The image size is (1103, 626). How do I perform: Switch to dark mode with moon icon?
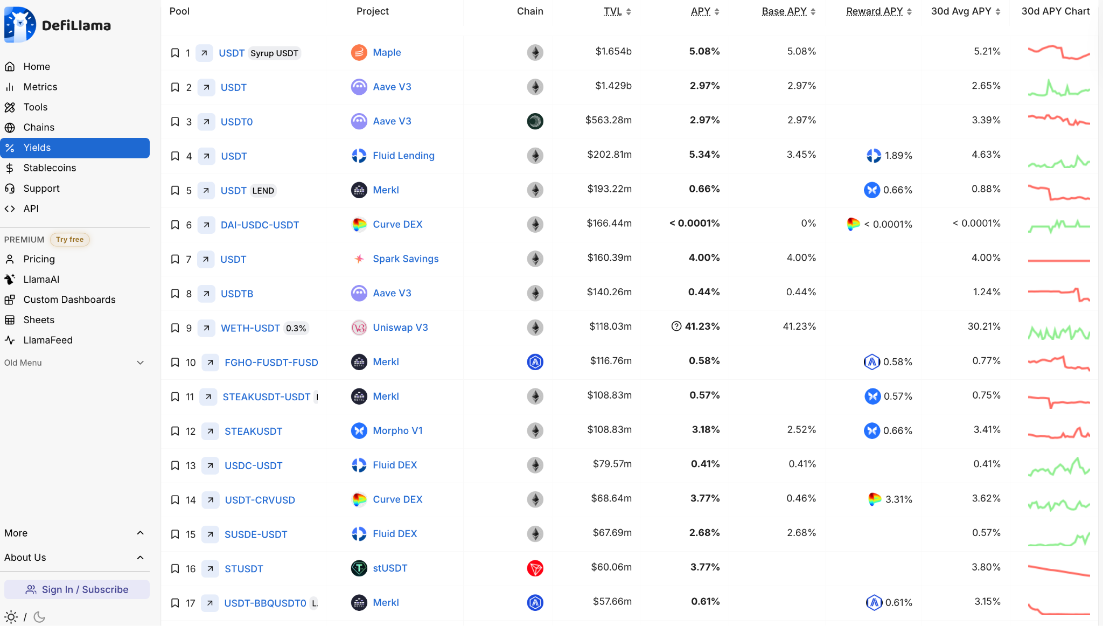39,617
